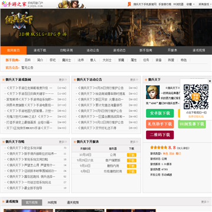Viewport: 212px width, 212px height.
Task: Open the 大剑士 class link
Action: (x=107, y=60)
